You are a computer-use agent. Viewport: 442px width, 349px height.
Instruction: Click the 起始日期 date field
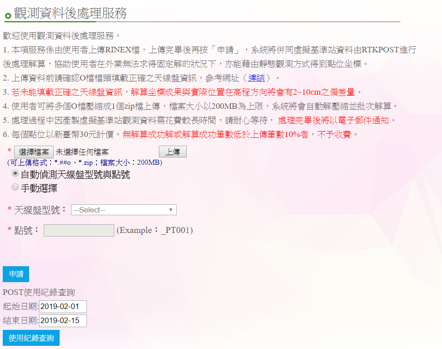[x=63, y=307]
